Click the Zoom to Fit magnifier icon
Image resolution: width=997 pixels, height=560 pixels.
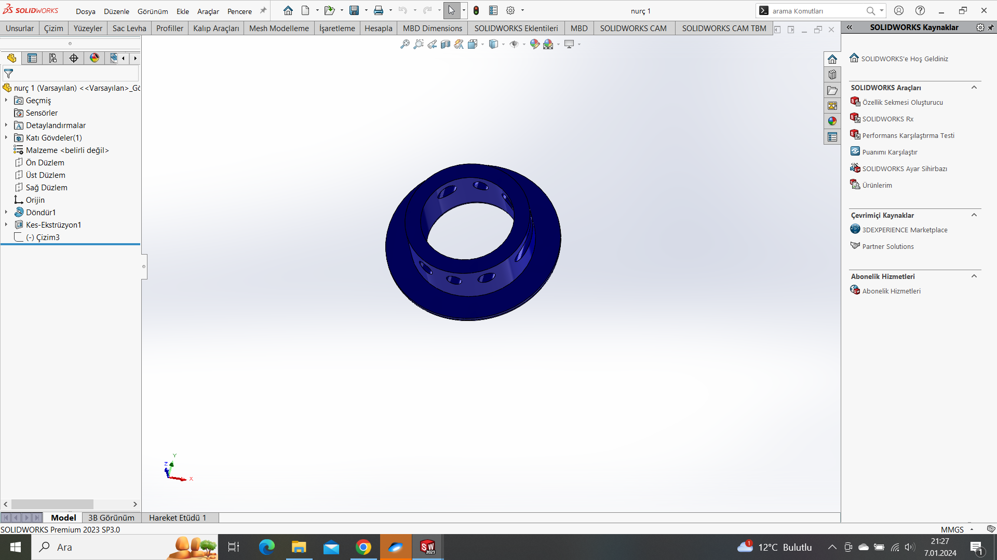click(x=405, y=45)
